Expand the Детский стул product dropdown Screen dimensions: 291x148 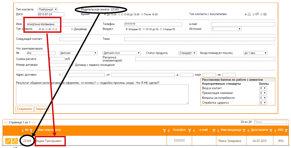(x=122, y=53)
